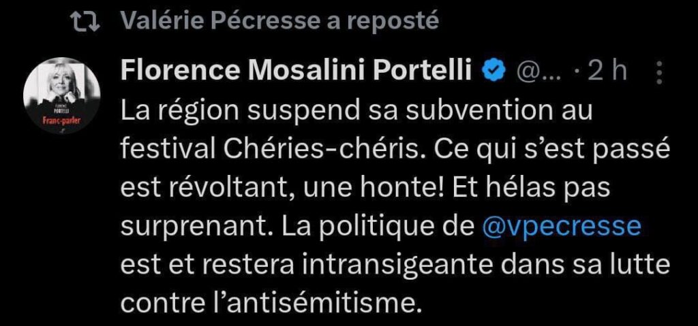Screen dimensions: 698x326
Task: Open the three-dot more options menu
Action: coord(659,71)
